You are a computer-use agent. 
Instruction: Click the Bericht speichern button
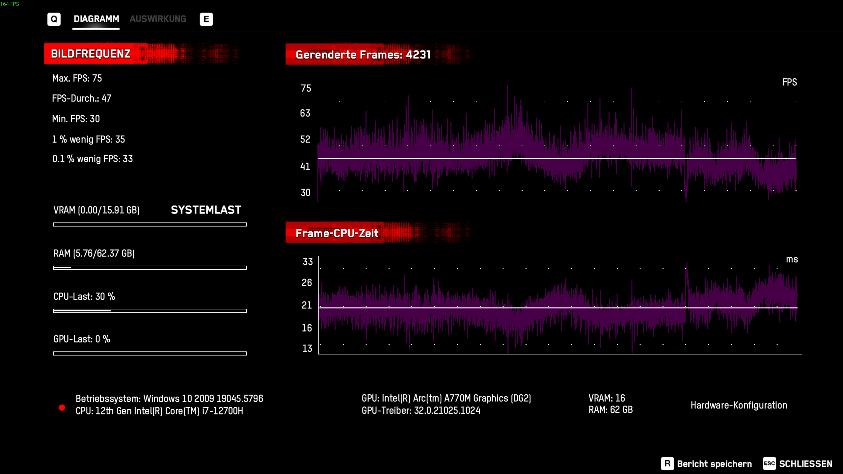(714, 464)
